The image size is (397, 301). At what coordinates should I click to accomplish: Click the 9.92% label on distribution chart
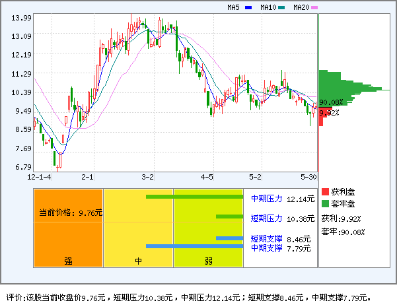pyautogui.click(x=329, y=113)
